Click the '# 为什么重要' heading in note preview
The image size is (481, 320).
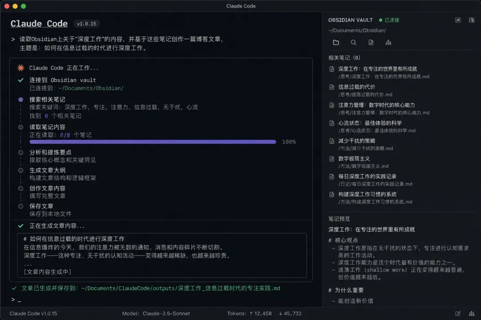point(346,290)
